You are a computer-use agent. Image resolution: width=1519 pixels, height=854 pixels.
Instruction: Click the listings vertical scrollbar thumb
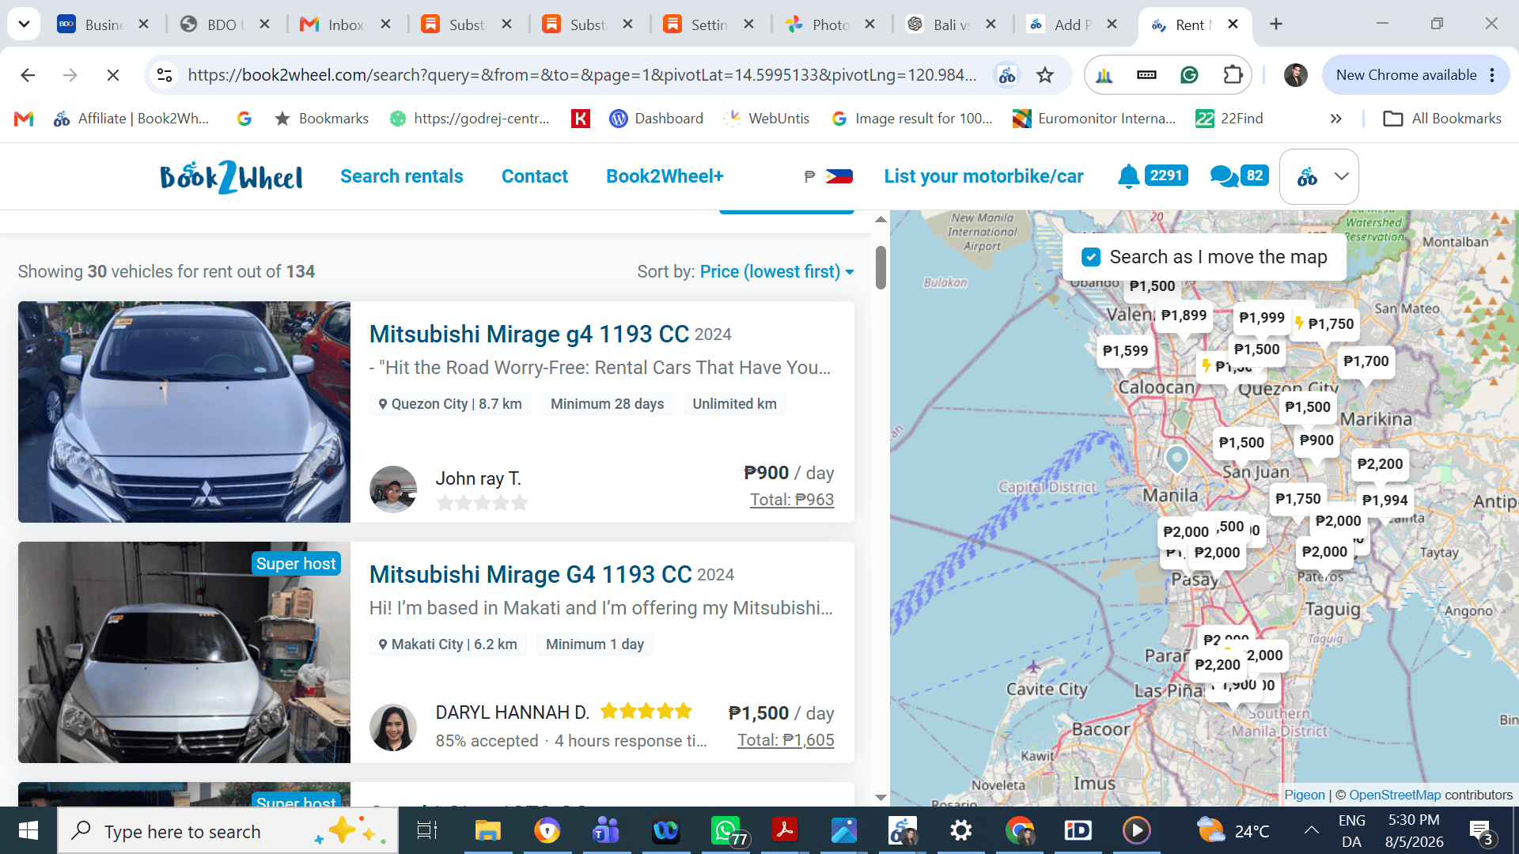[x=881, y=267]
